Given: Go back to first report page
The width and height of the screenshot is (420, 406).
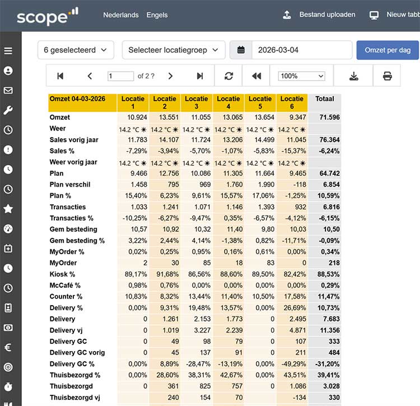Looking at the screenshot, I should [x=60, y=76].
